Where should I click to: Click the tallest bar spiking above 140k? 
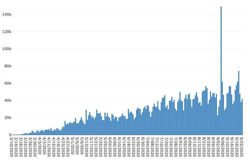tap(221, 71)
